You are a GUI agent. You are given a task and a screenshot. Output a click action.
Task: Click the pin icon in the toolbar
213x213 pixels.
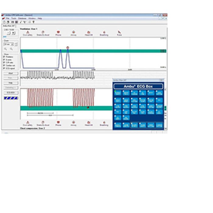(x=33, y=22)
